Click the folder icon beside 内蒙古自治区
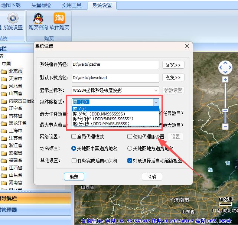The height and width of the screenshot is (225, 238). [x=4, y=101]
